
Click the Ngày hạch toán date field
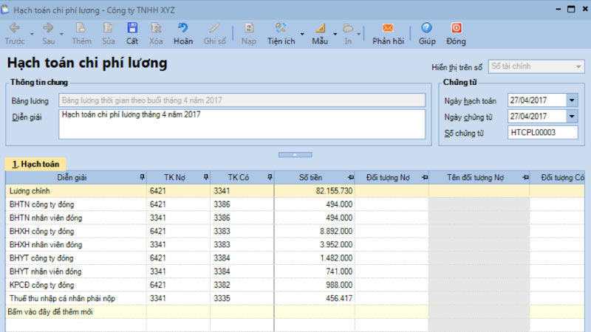pyautogui.click(x=537, y=100)
